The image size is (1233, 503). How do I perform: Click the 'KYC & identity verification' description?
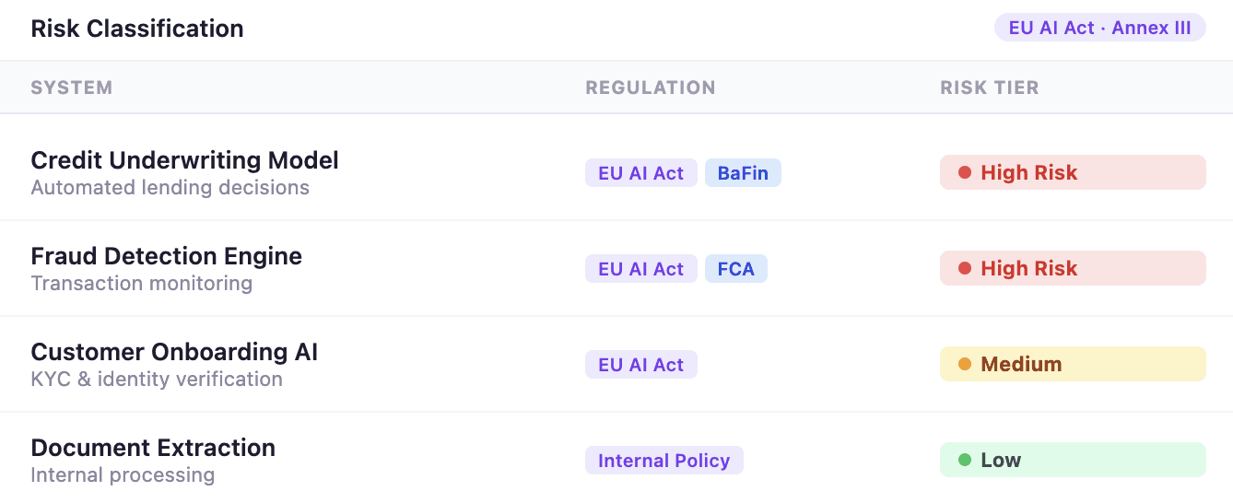(157, 379)
